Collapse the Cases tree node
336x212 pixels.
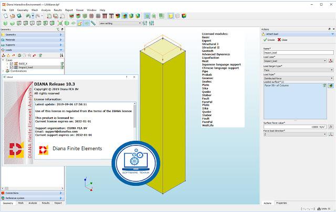3,60
